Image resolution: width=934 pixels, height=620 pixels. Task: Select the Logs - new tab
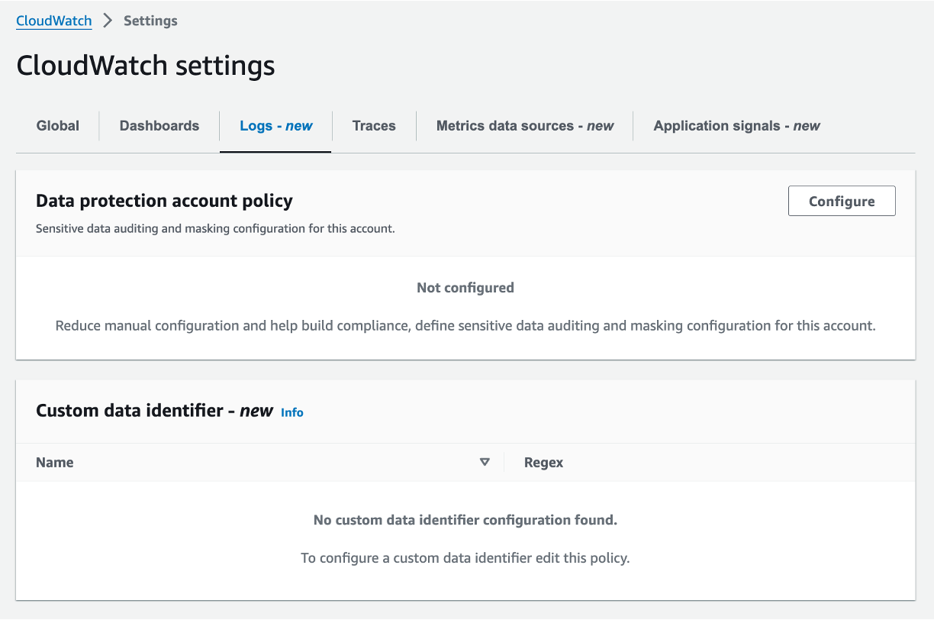coord(275,126)
